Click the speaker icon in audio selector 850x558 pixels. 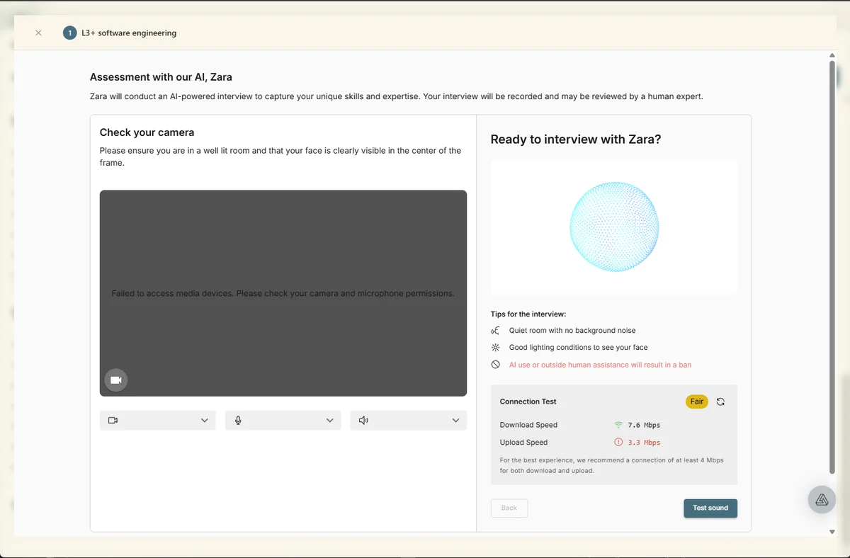(363, 421)
